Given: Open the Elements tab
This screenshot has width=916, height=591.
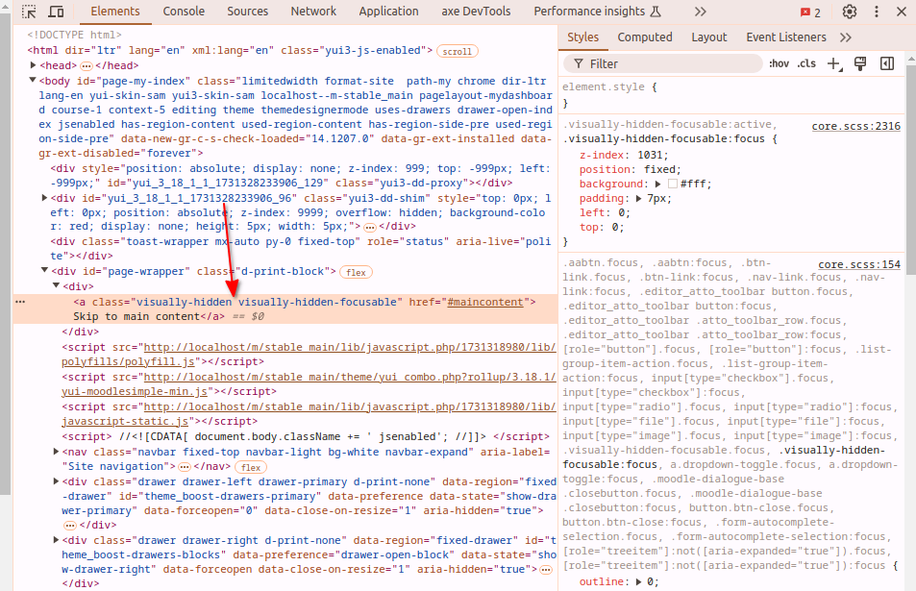Looking at the screenshot, I should click(115, 12).
